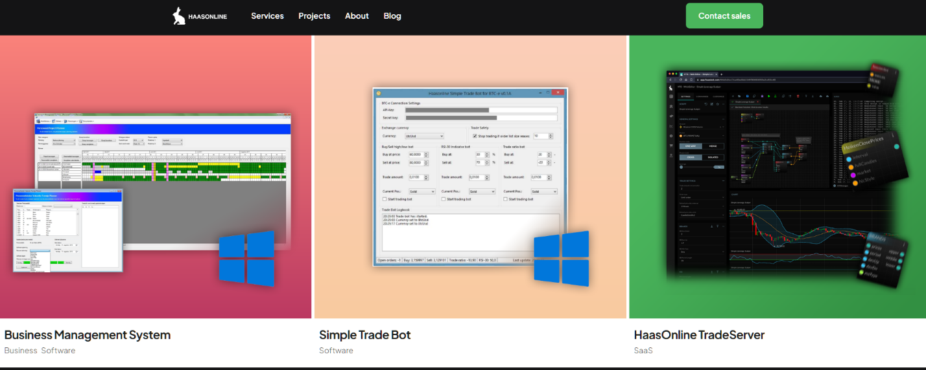Click the Windows logo on Simple Trade Bot card
The width and height of the screenshot is (926, 370).
point(562,259)
